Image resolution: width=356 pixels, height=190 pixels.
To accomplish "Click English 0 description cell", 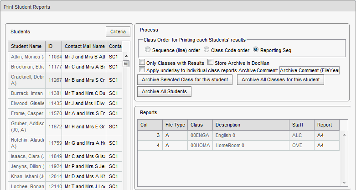I will pyautogui.click(x=251, y=135).
